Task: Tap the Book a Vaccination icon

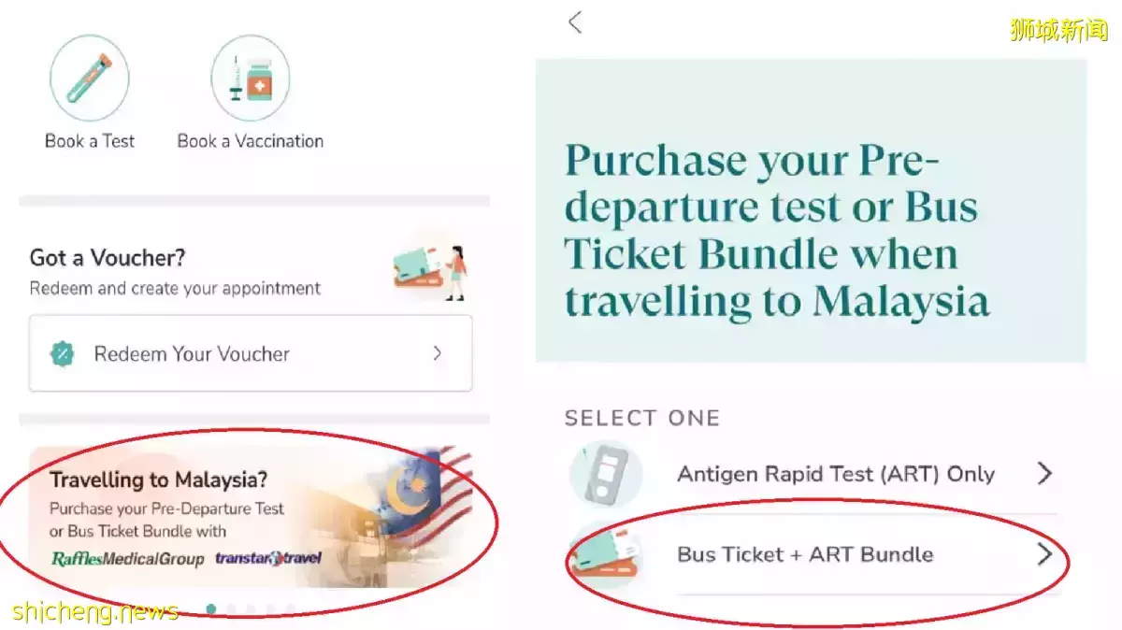Action: coord(250,79)
